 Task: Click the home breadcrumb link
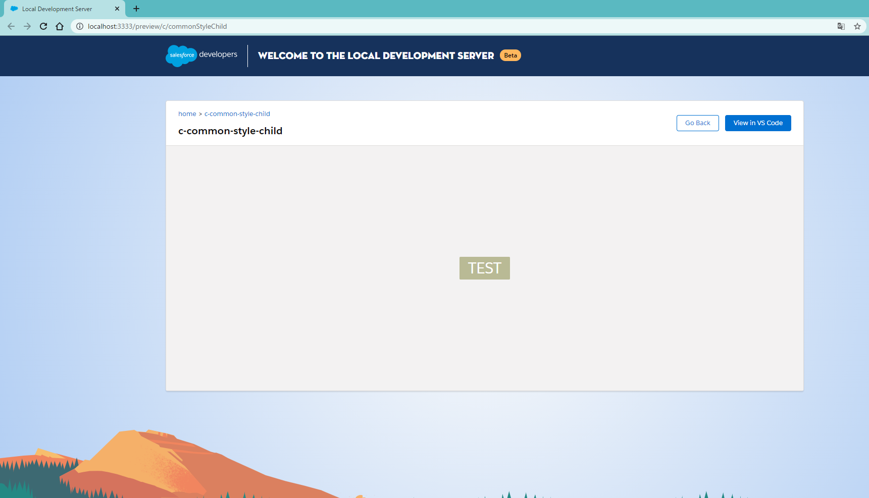coord(187,114)
